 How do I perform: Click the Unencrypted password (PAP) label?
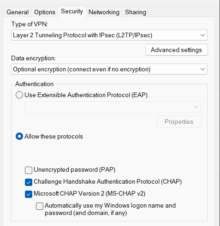point(75,170)
